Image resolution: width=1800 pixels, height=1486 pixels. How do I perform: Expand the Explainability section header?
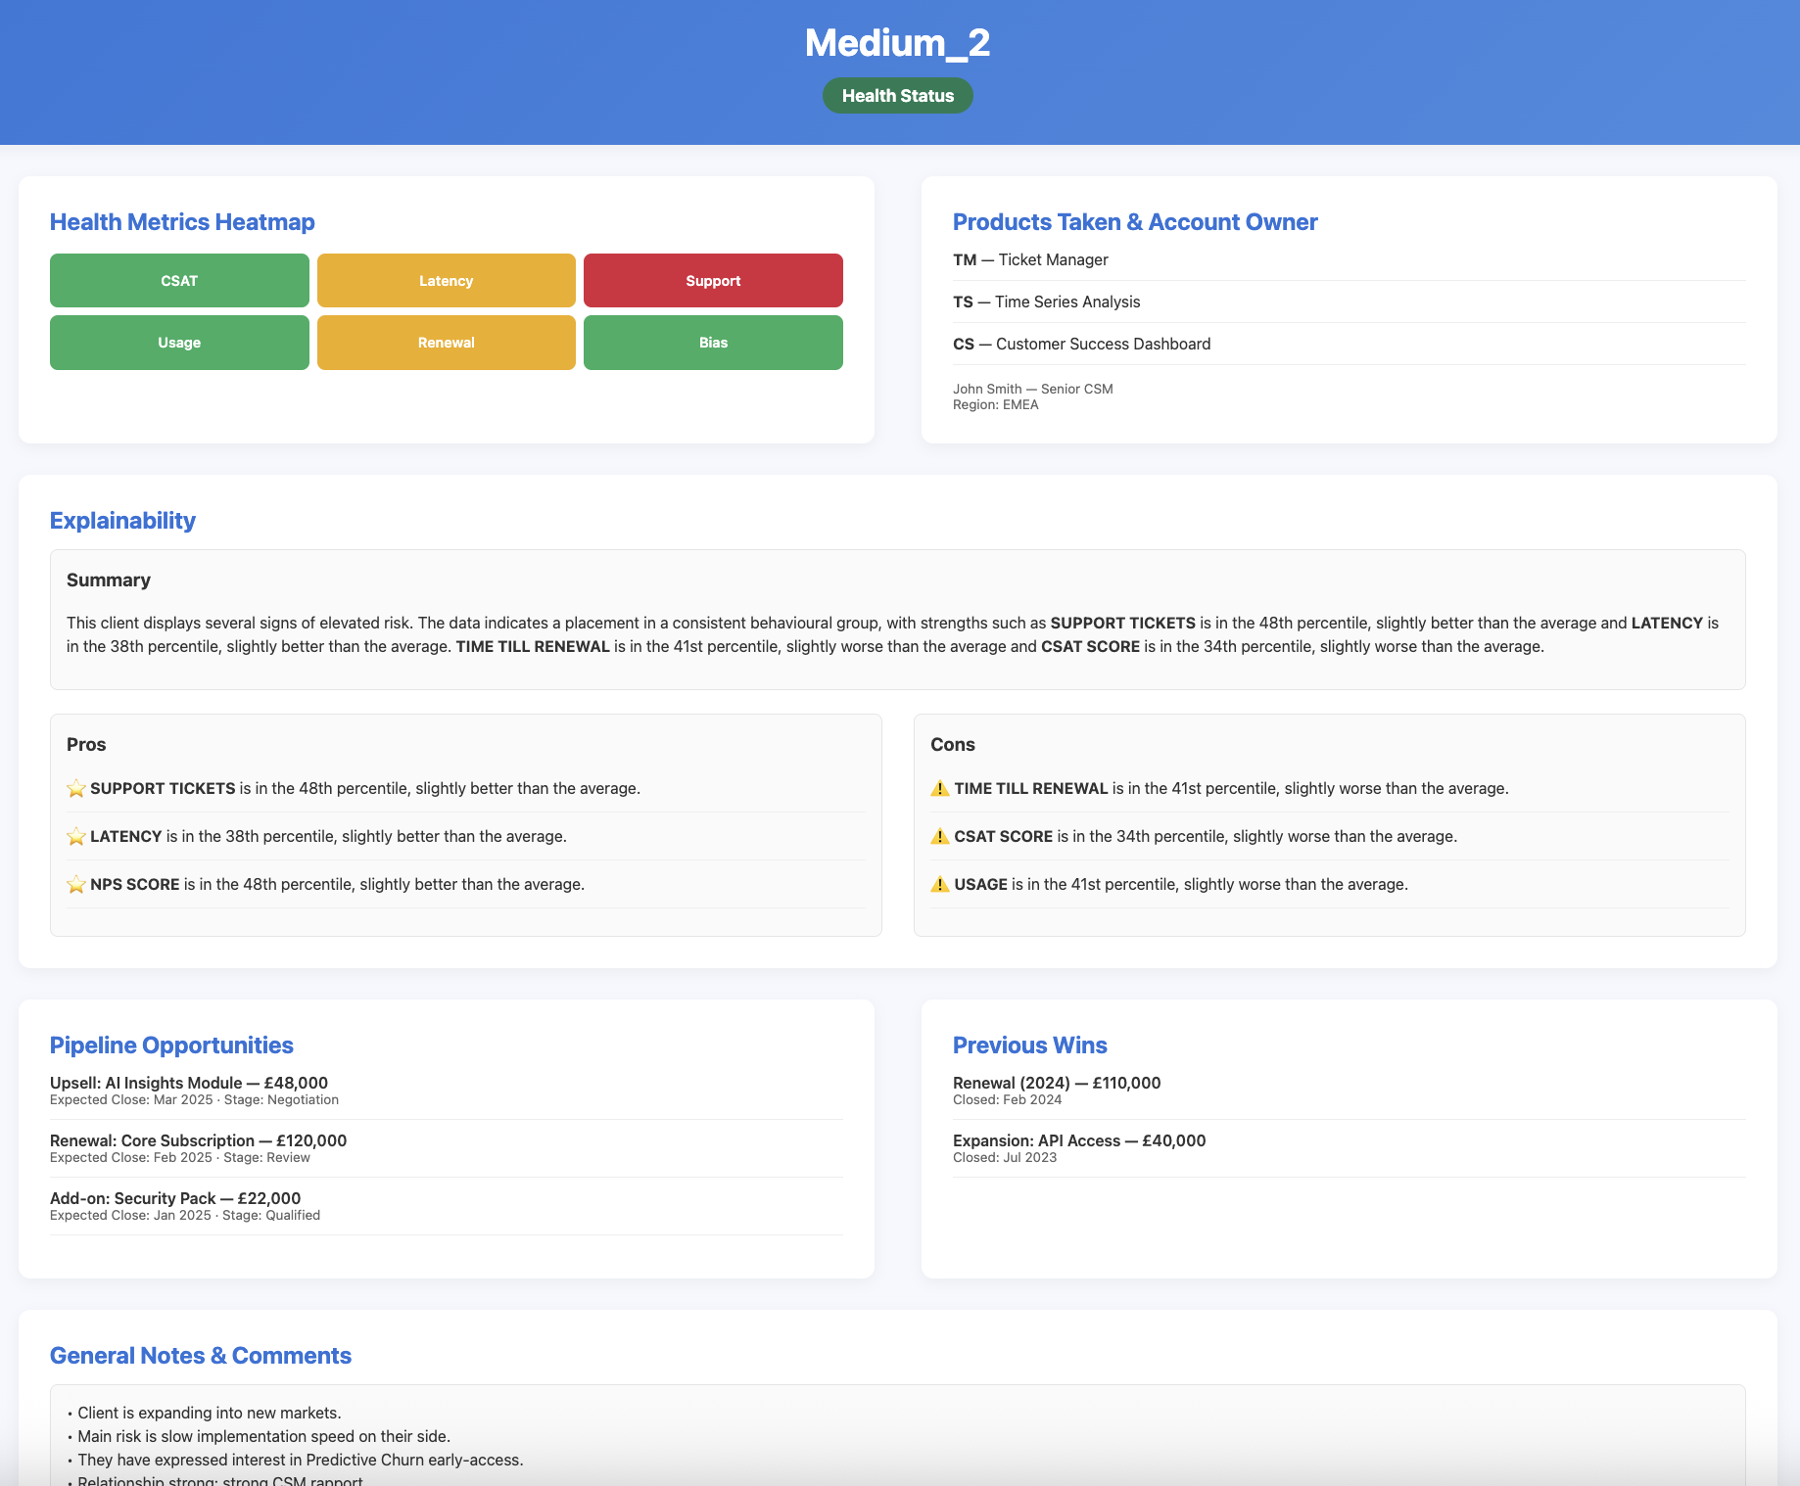click(x=122, y=521)
